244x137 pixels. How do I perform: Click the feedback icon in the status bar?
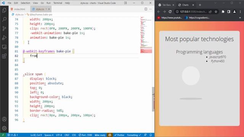coord(145,135)
